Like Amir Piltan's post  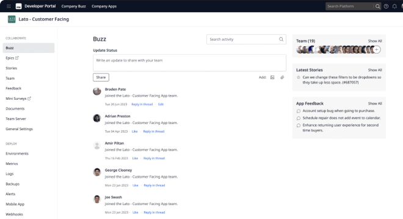coord(135,158)
